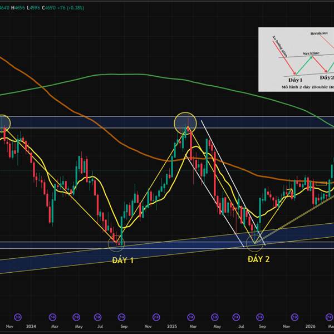Open the purple event marker above May 2025
The image size is (334, 334).
(x=215, y=317)
